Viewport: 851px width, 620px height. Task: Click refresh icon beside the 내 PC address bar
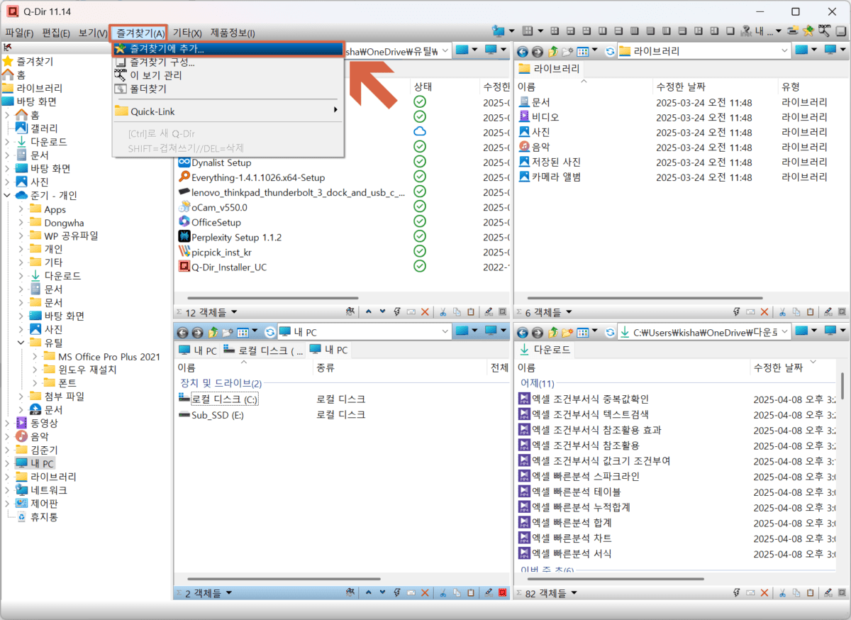tap(269, 332)
